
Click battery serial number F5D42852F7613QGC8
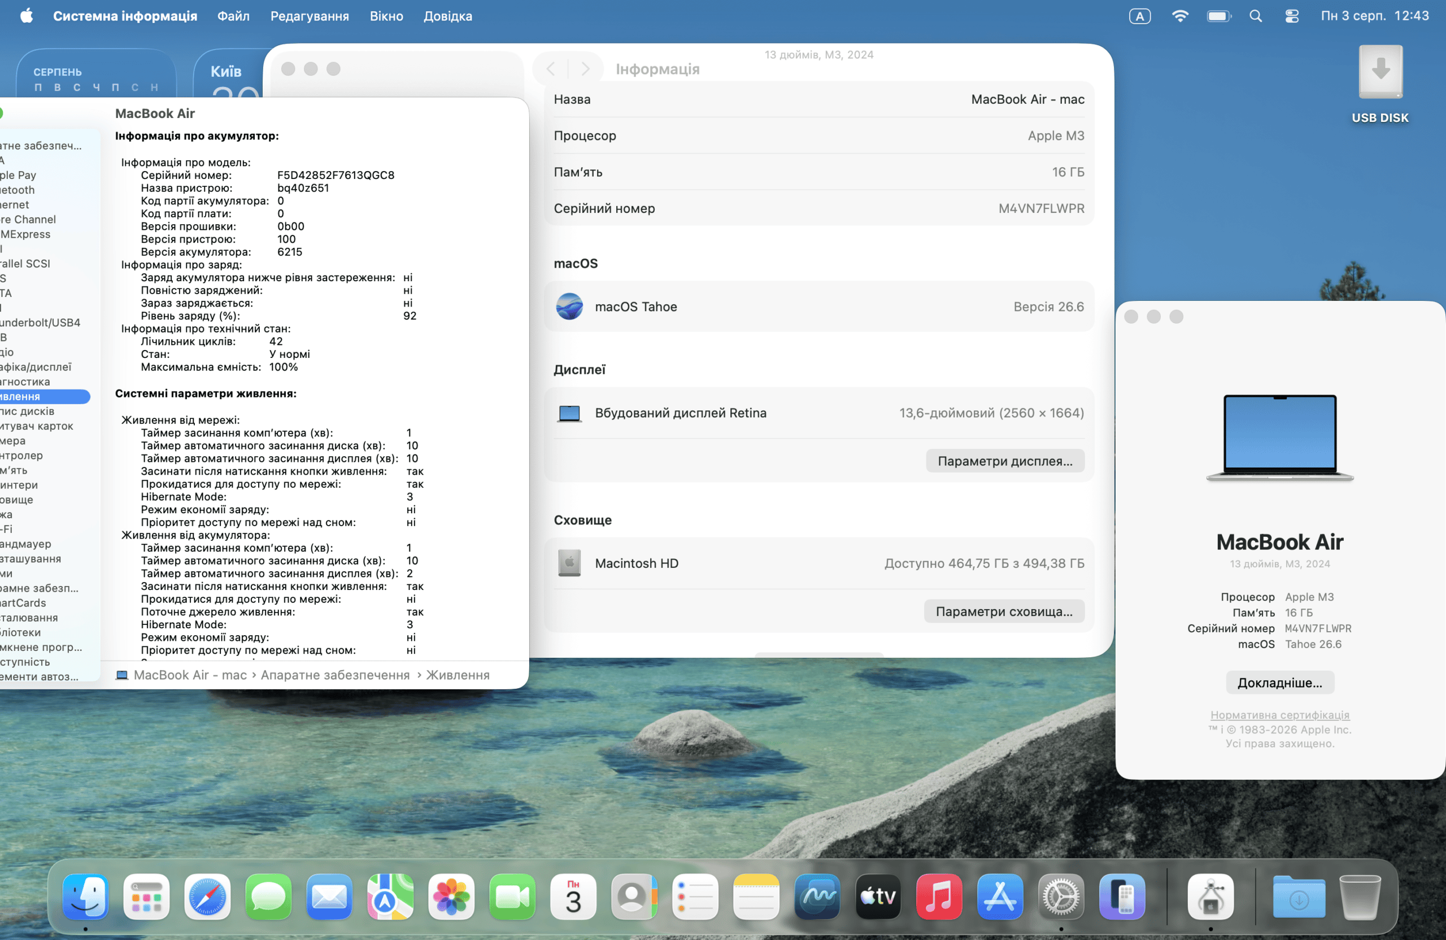336,175
